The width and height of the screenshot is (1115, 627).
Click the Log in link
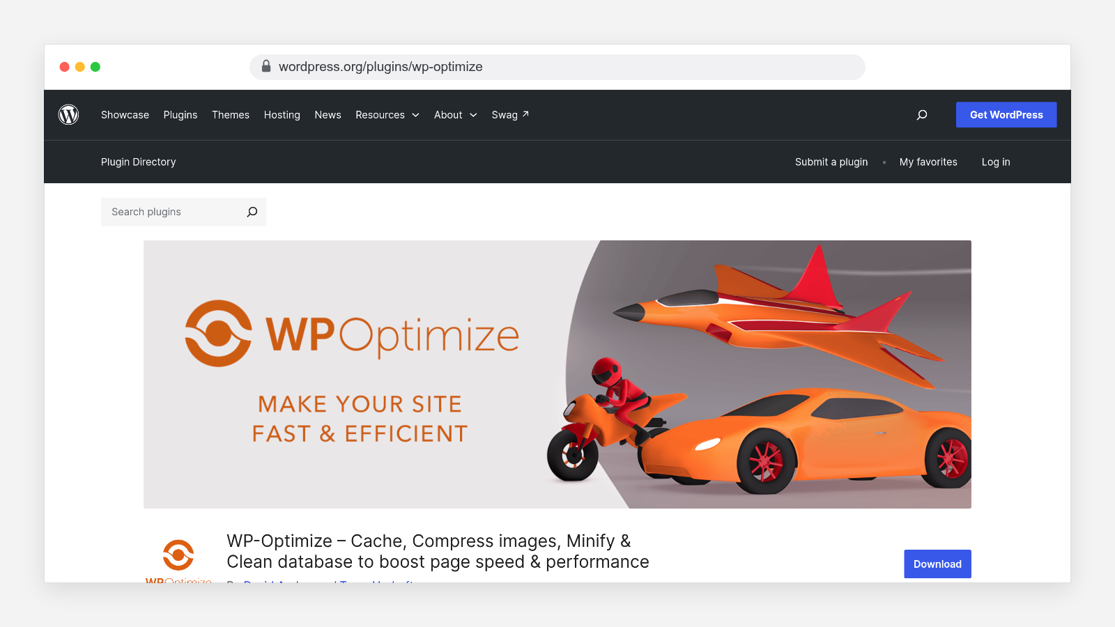point(996,162)
